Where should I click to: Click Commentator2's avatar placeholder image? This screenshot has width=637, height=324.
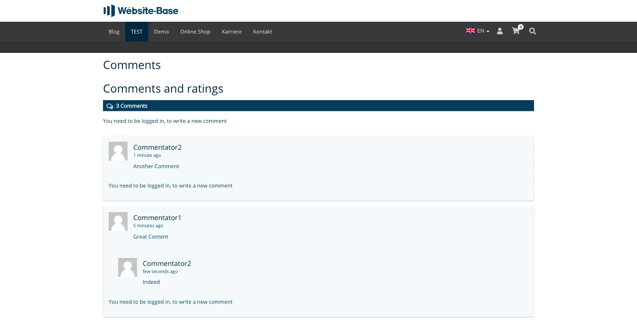[x=118, y=151]
